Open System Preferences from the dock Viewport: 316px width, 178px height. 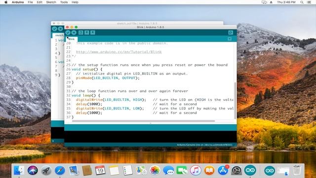click(x=237, y=170)
